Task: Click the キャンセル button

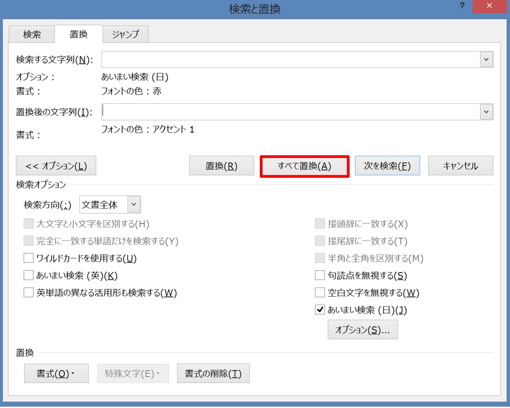Action: (461, 166)
